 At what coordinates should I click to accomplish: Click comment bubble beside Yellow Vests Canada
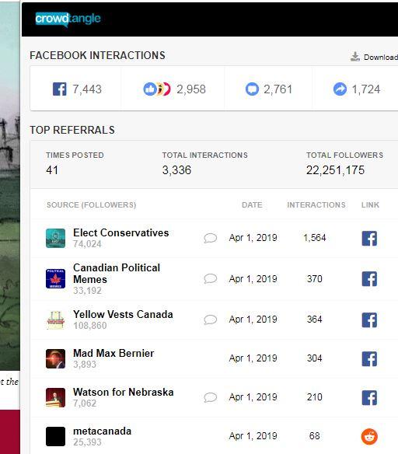(211, 320)
